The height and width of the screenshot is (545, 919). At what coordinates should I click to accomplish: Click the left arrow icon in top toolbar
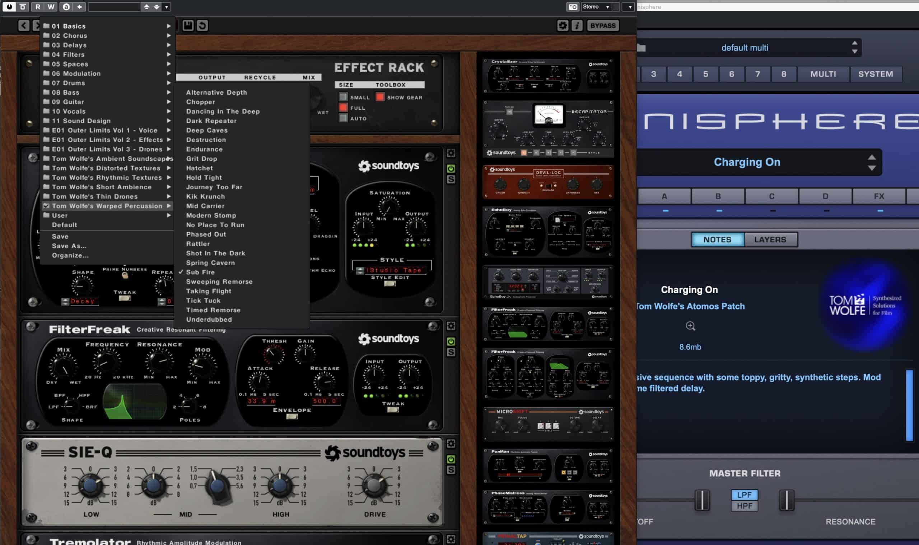(x=79, y=6)
